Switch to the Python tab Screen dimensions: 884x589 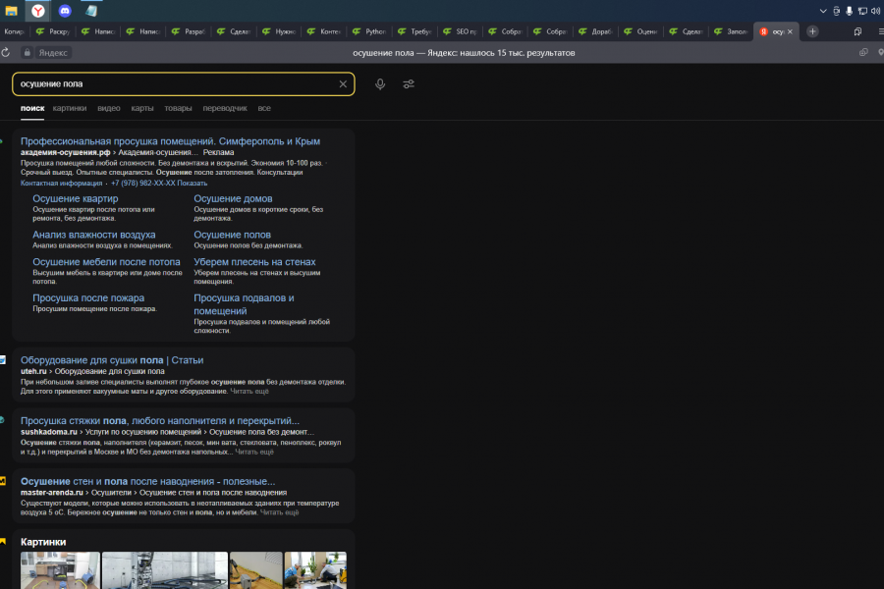pyautogui.click(x=370, y=31)
